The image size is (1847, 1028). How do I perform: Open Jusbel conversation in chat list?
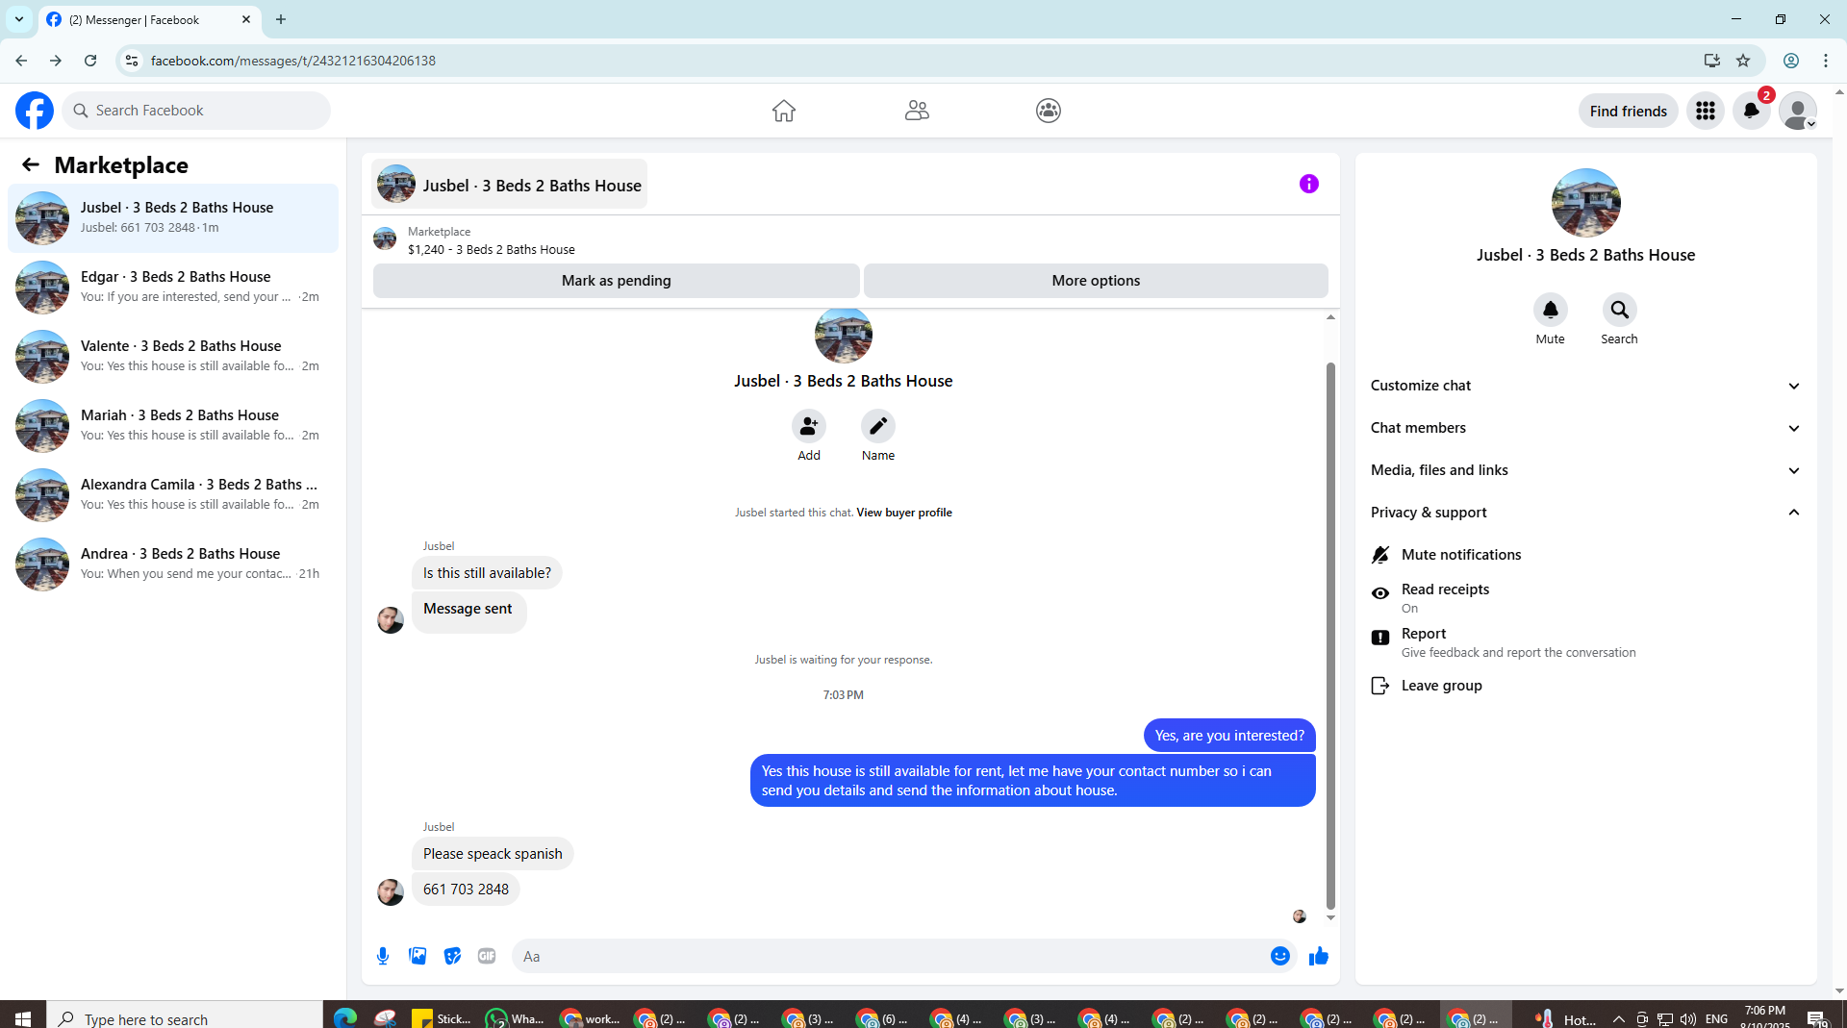pos(173,218)
